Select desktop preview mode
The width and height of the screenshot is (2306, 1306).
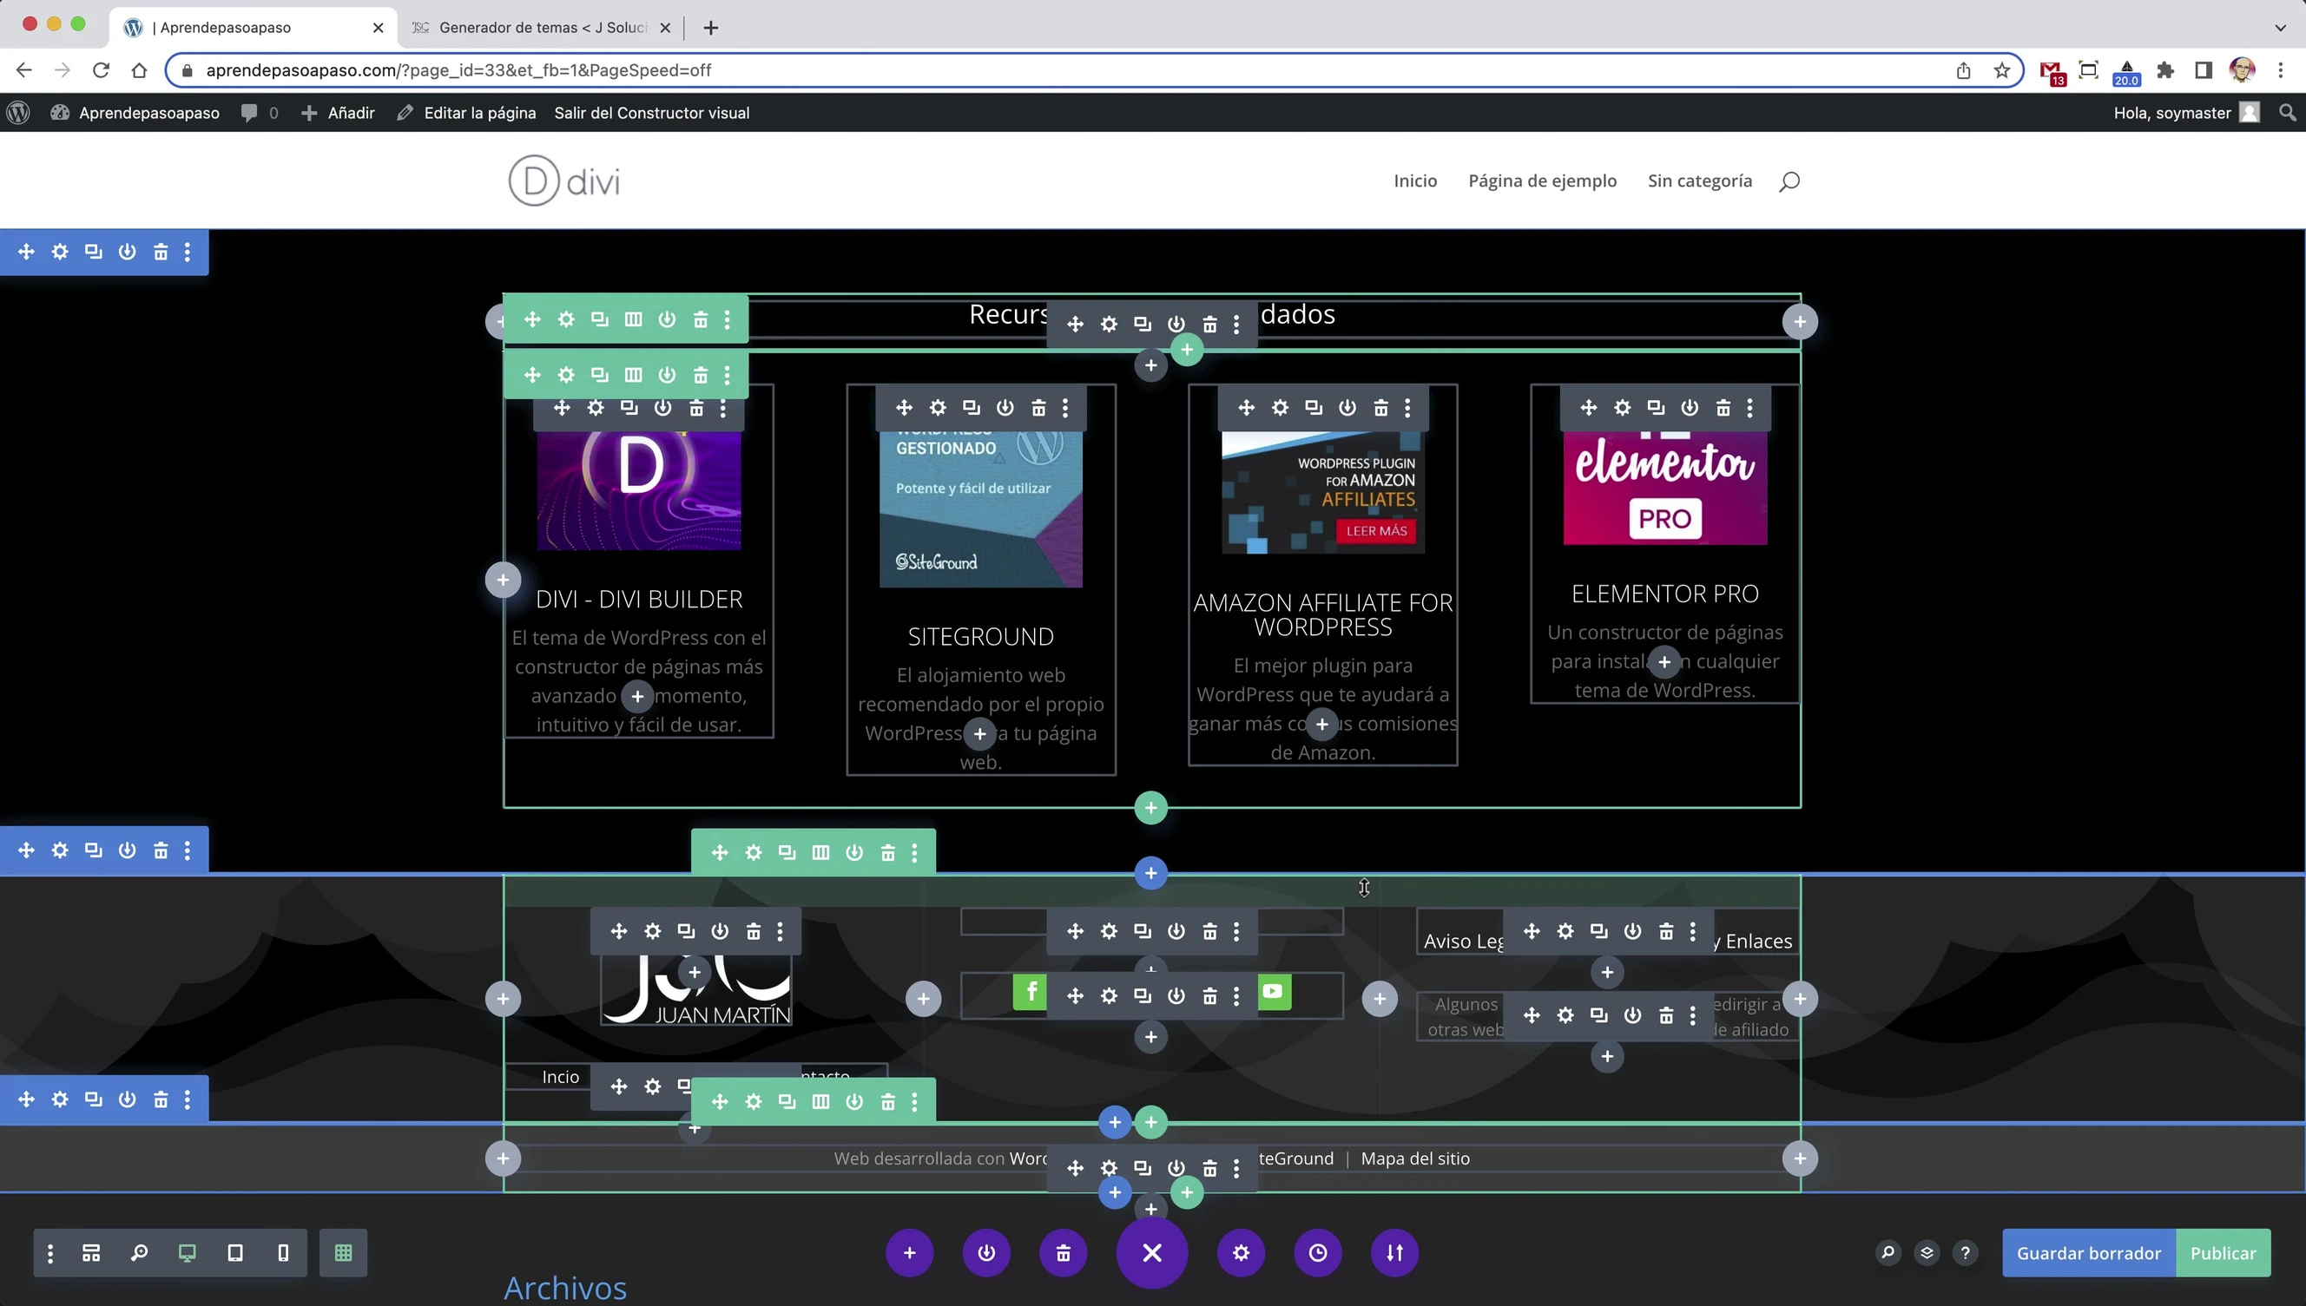pyautogui.click(x=187, y=1253)
